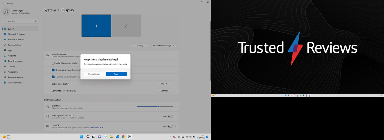The height and width of the screenshot is (140, 384).
Task: Click Gemma Ryles profile avatar icon
Action: pyautogui.click(x=6, y=11)
